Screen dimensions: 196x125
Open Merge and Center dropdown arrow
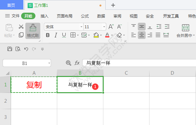click(194, 35)
